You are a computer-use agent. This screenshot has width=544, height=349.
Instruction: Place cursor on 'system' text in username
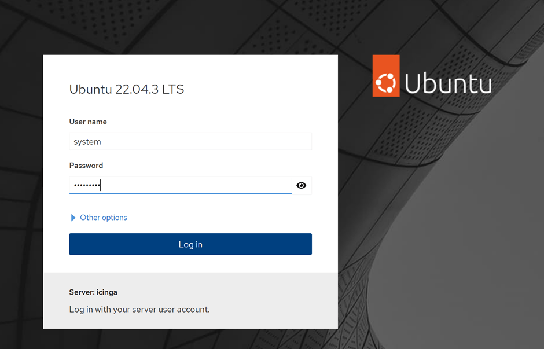pos(87,142)
